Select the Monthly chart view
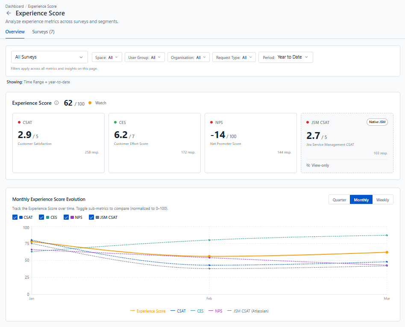This screenshot has width=405, height=327. (361, 200)
